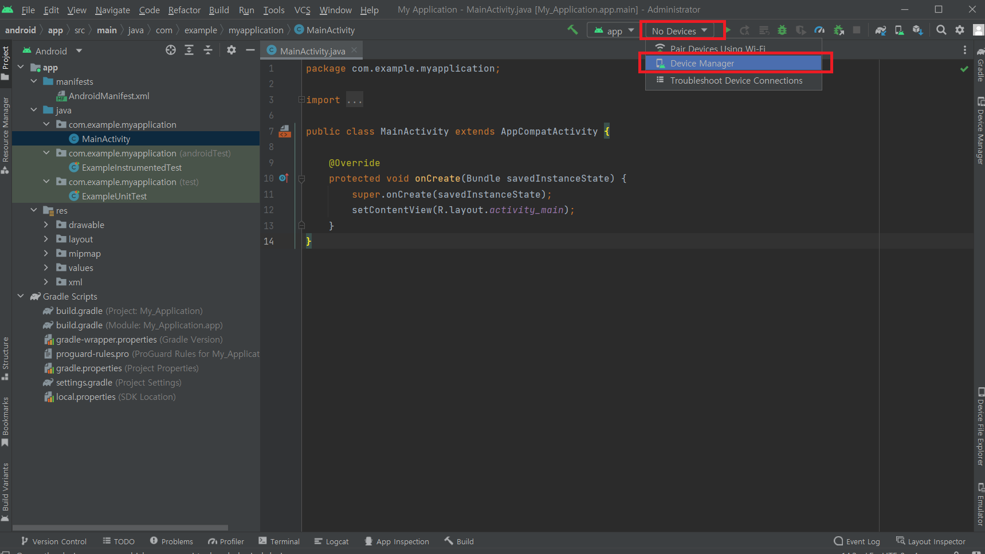Click Apply Code Changes icon
The width and height of the screenshot is (985, 554).
point(764,30)
